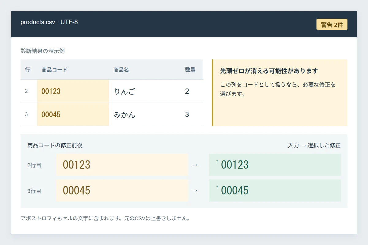Image resolution: width=368 pixels, height=245 pixels.
Task: Click the 商品コードの修正前後 label
Action: [55, 145]
